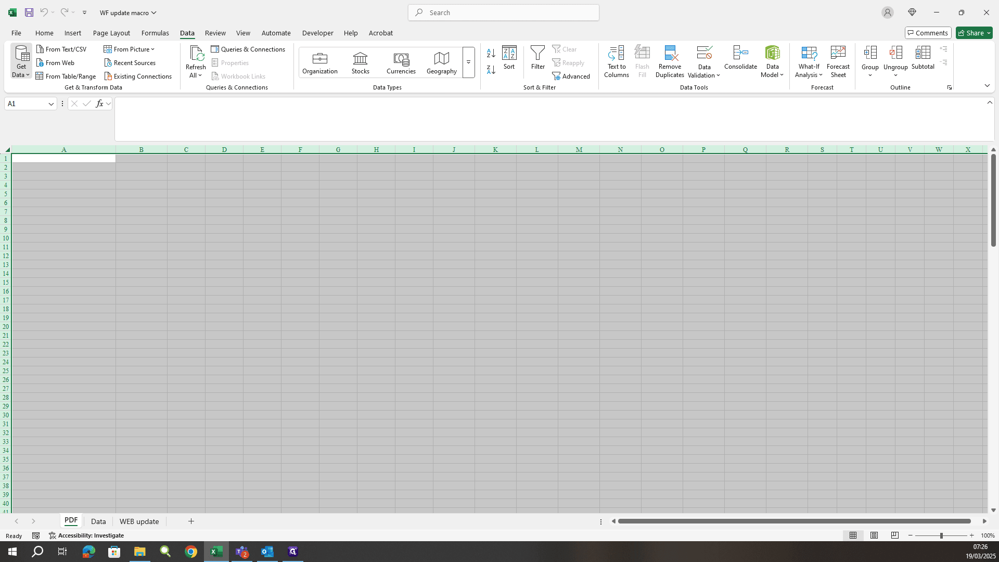Collapse the ribbon with the chevron
This screenshot has height=562, width=999.
click(x=987, y=85)
